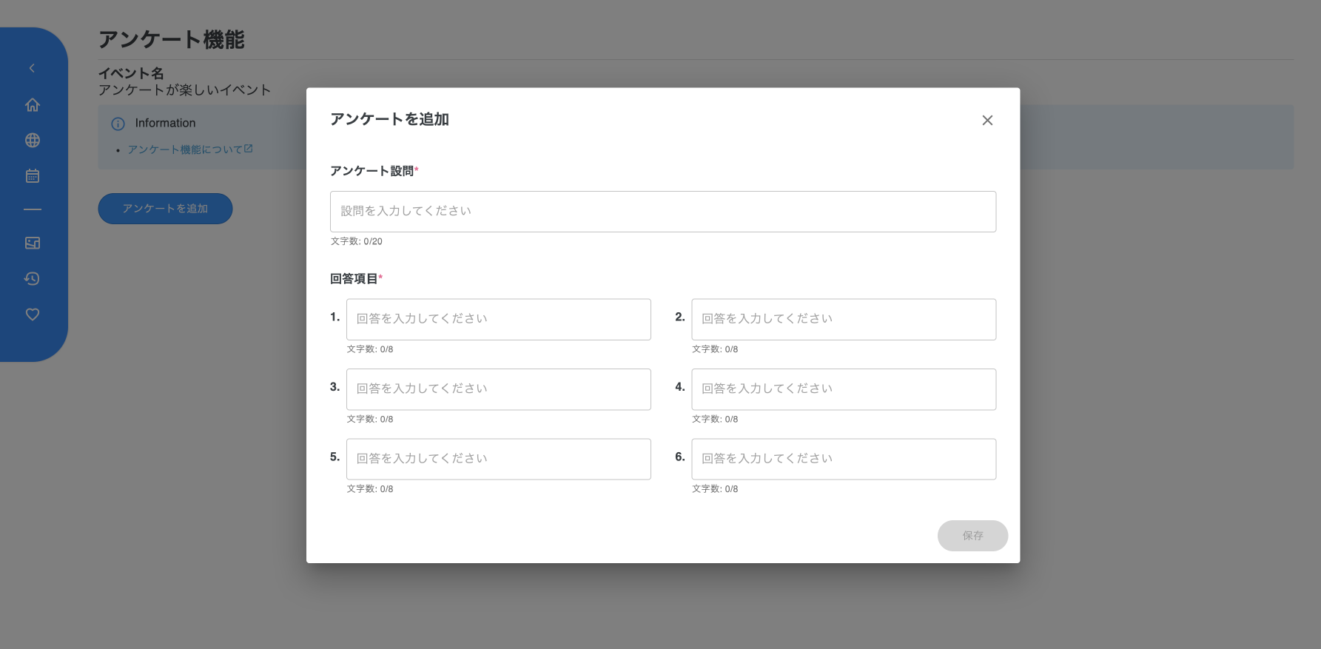Select answer input field 4

click(x=843, y=389)
